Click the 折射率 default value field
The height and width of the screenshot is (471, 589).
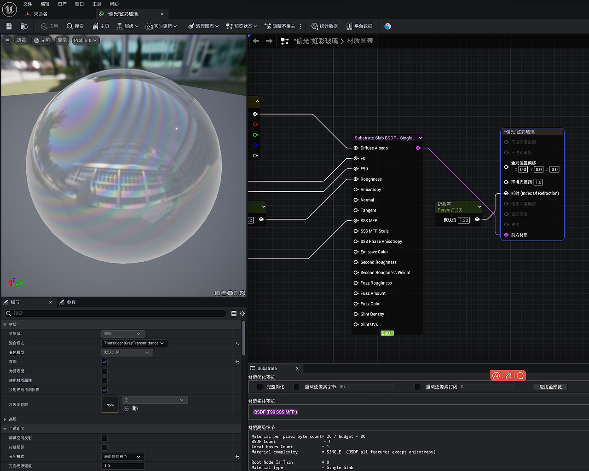coord(464,220)
